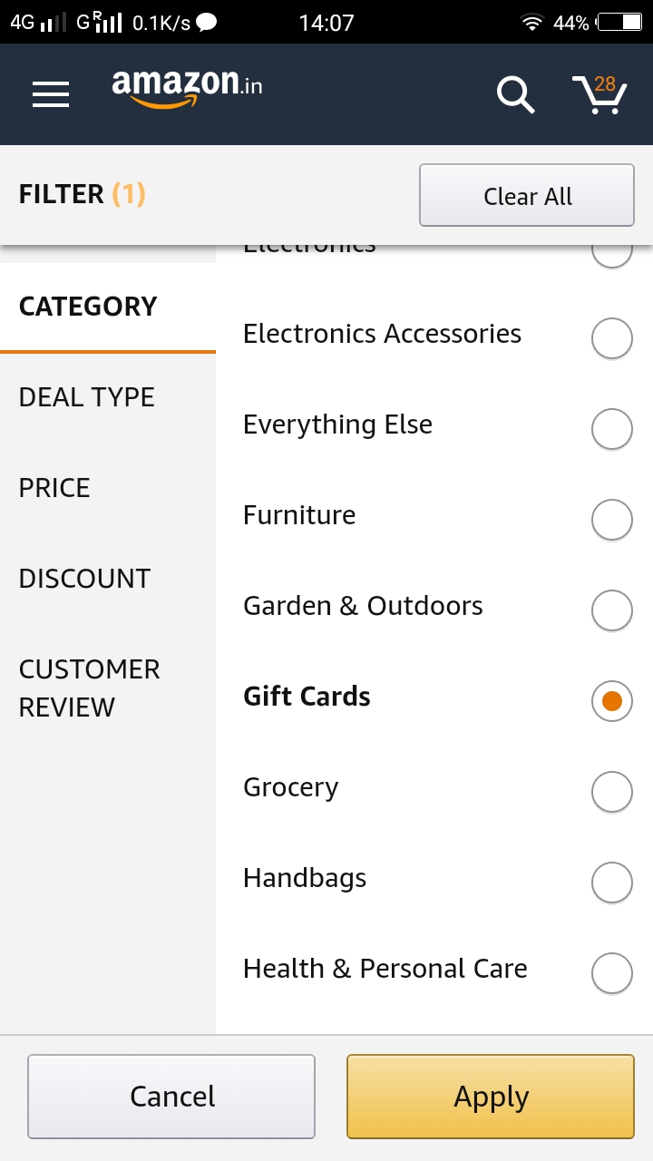Open the shopping cart with 28 items
Image resolution: width=653 pixels, height=1161 pixels.
coord(599,94)
